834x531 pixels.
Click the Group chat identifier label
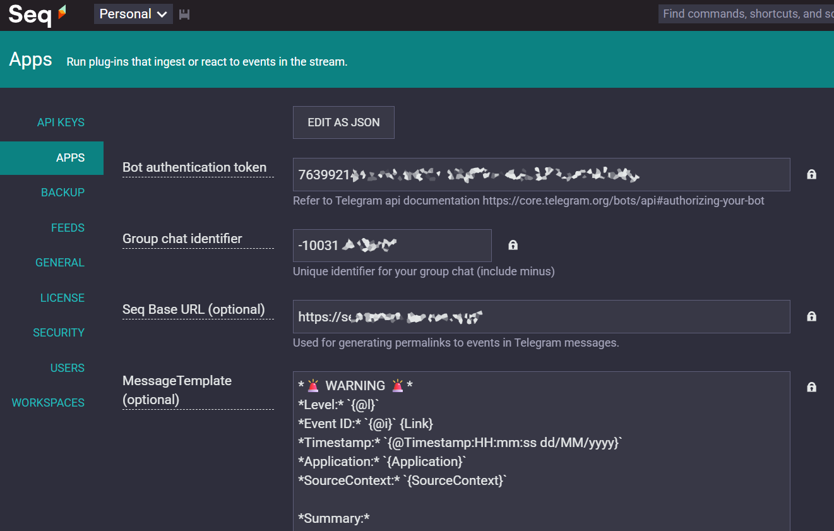pos(182,239)
